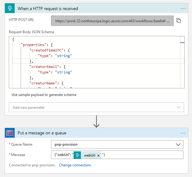
Task: Collapse the Put a message on a queue header
Action: [x=92, y=133]
